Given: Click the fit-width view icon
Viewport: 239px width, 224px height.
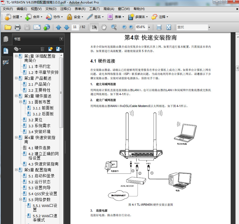Looking at the screenshot, I should click(x=158, y=27).
